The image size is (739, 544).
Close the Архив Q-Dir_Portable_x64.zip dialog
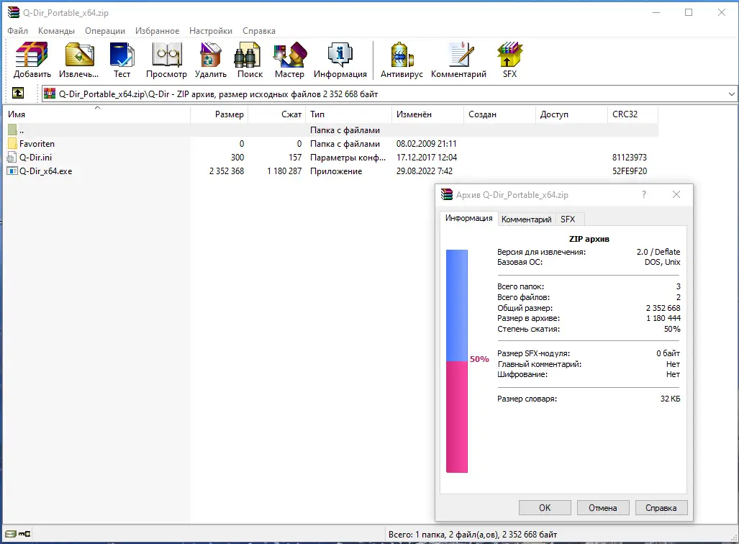tap(676, 194)
